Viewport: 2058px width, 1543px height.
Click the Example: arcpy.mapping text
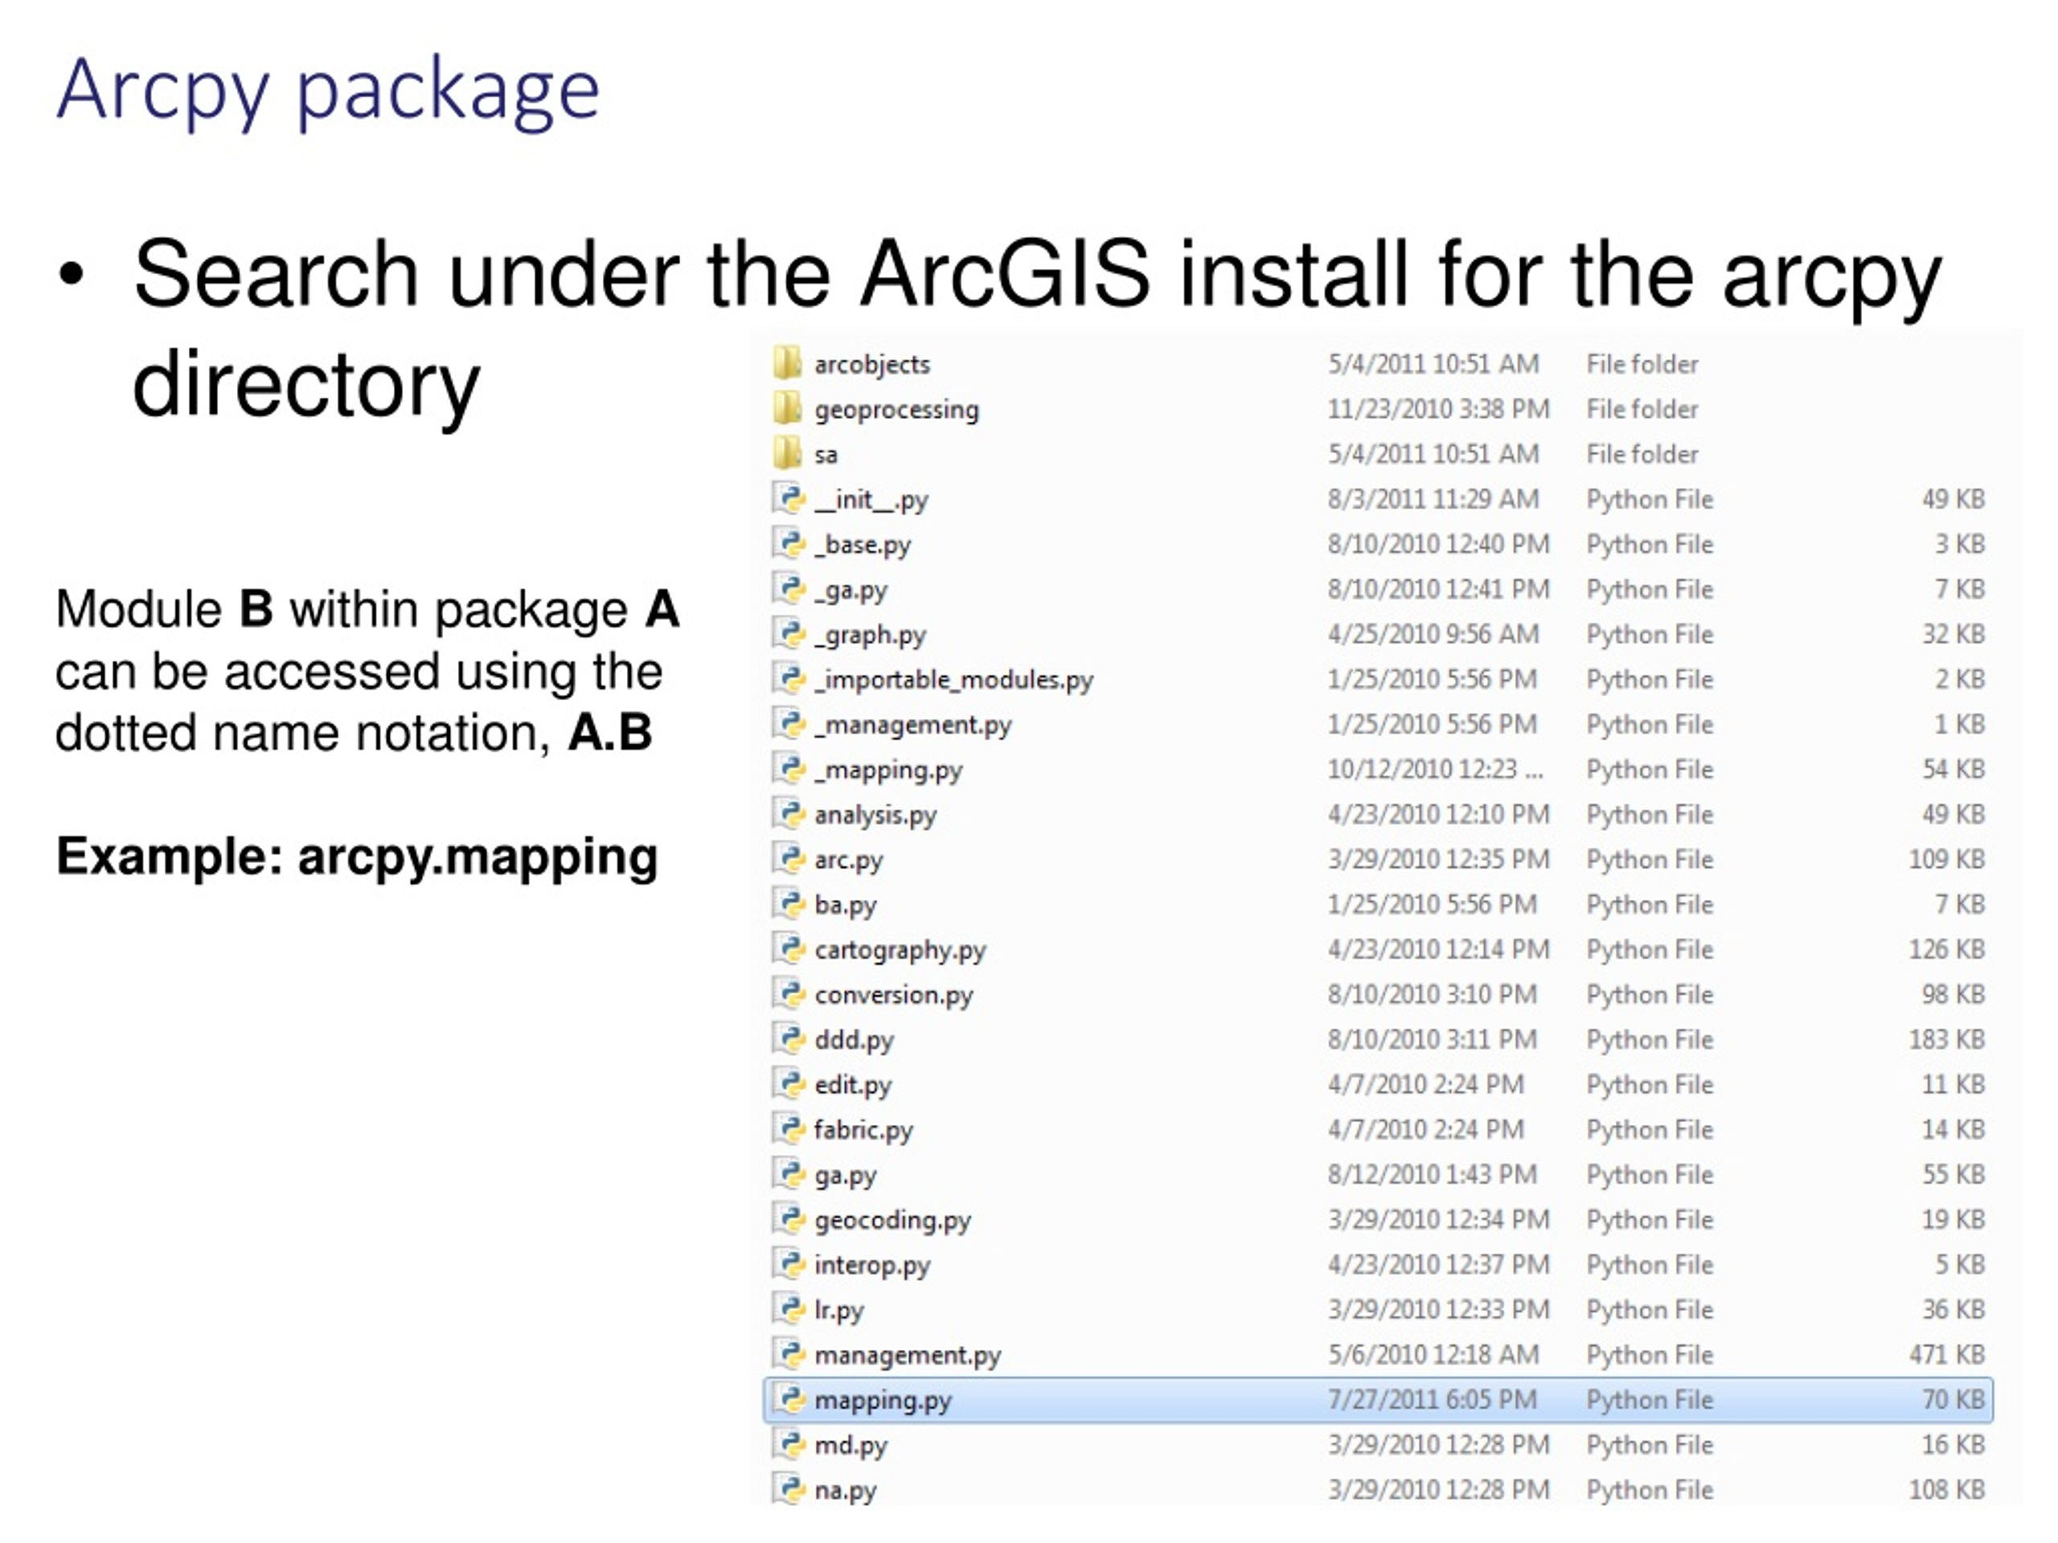click(356, 857)
